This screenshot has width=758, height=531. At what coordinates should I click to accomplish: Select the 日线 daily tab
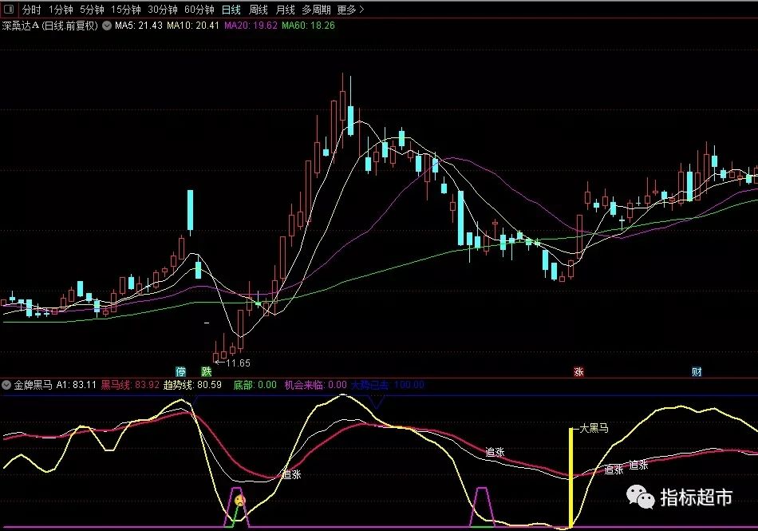231,10
